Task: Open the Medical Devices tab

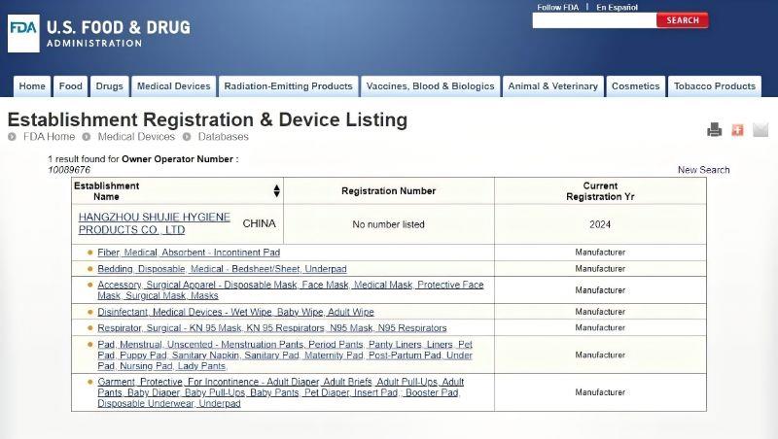Action: [x=174, y=86]
